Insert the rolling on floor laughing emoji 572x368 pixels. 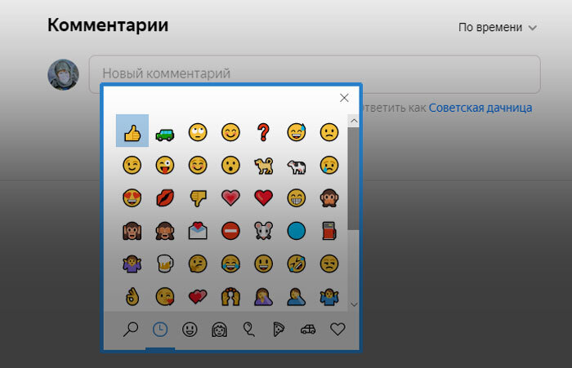tap(296, 264)
